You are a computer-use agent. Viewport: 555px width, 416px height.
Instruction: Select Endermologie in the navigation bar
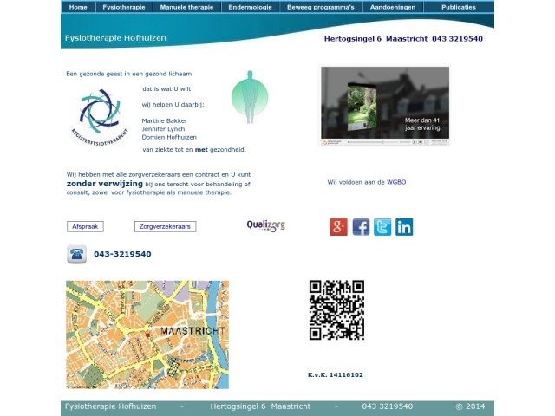(x=250, y=7)
